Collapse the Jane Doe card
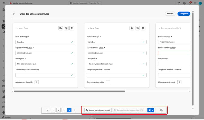204x120 pixels. (88, 28)
